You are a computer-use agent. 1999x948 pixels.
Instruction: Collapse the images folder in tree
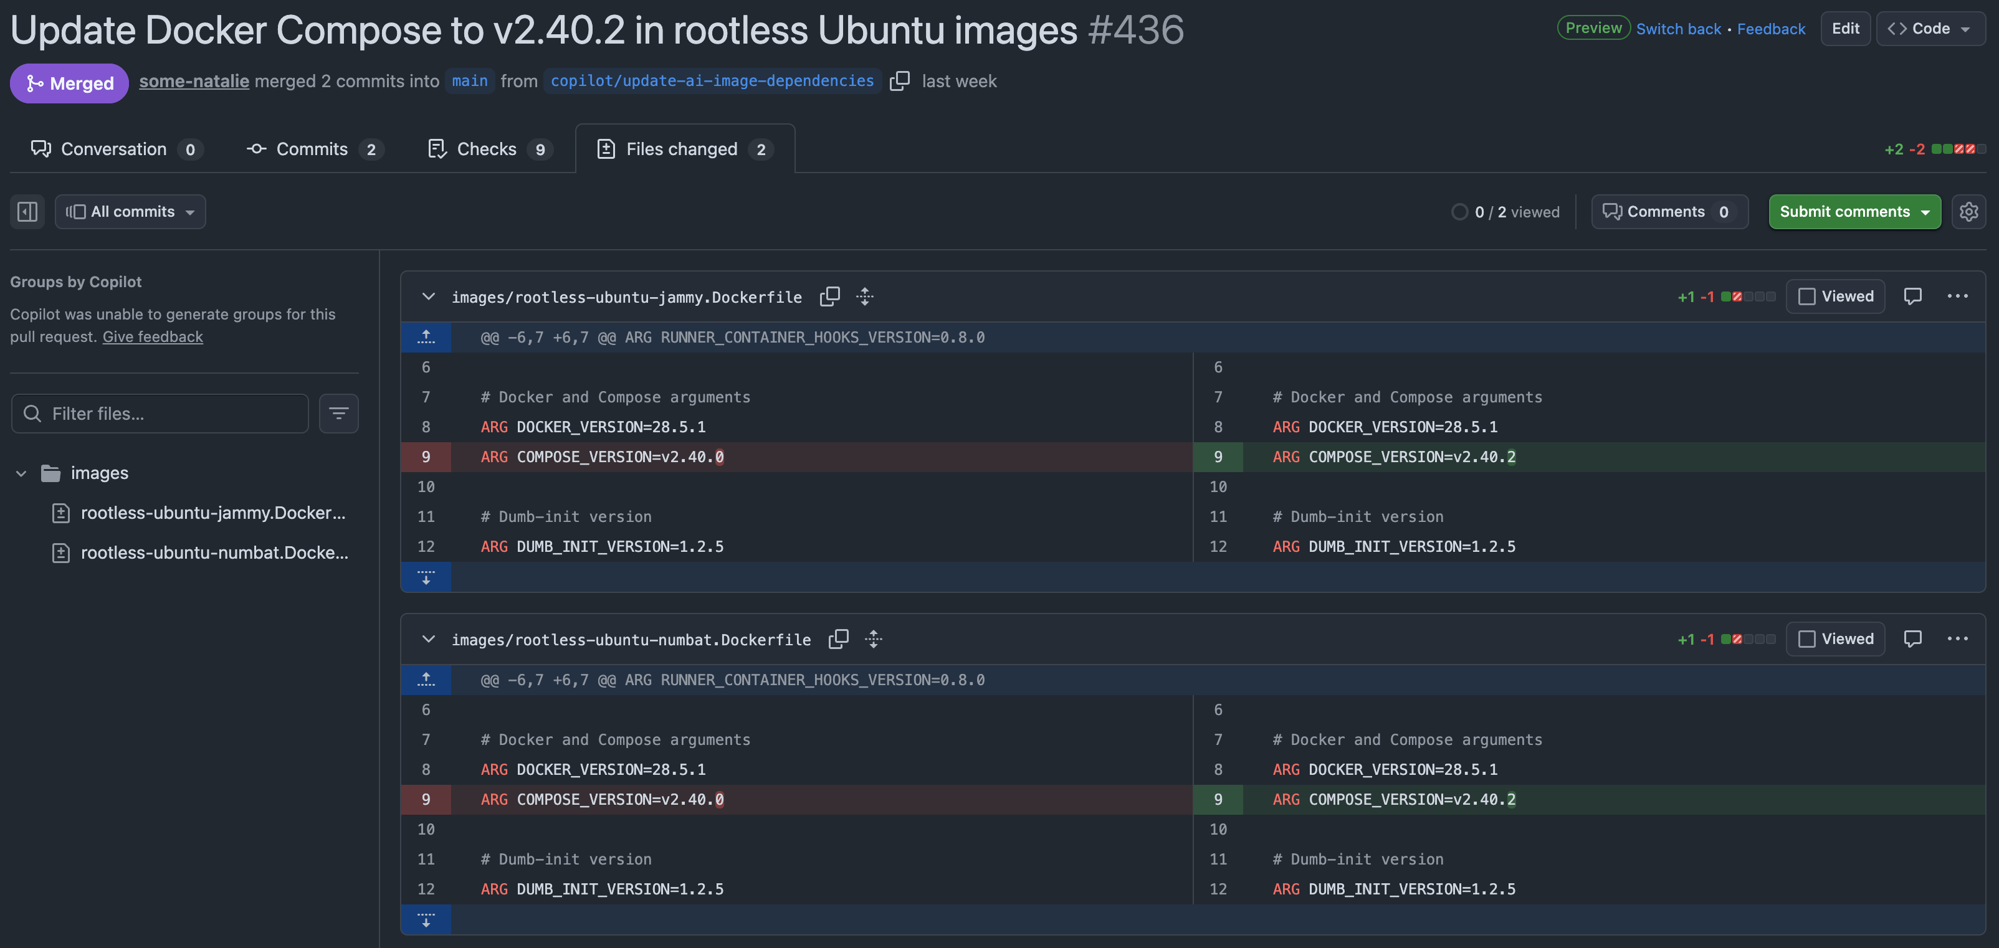(22, 473)
